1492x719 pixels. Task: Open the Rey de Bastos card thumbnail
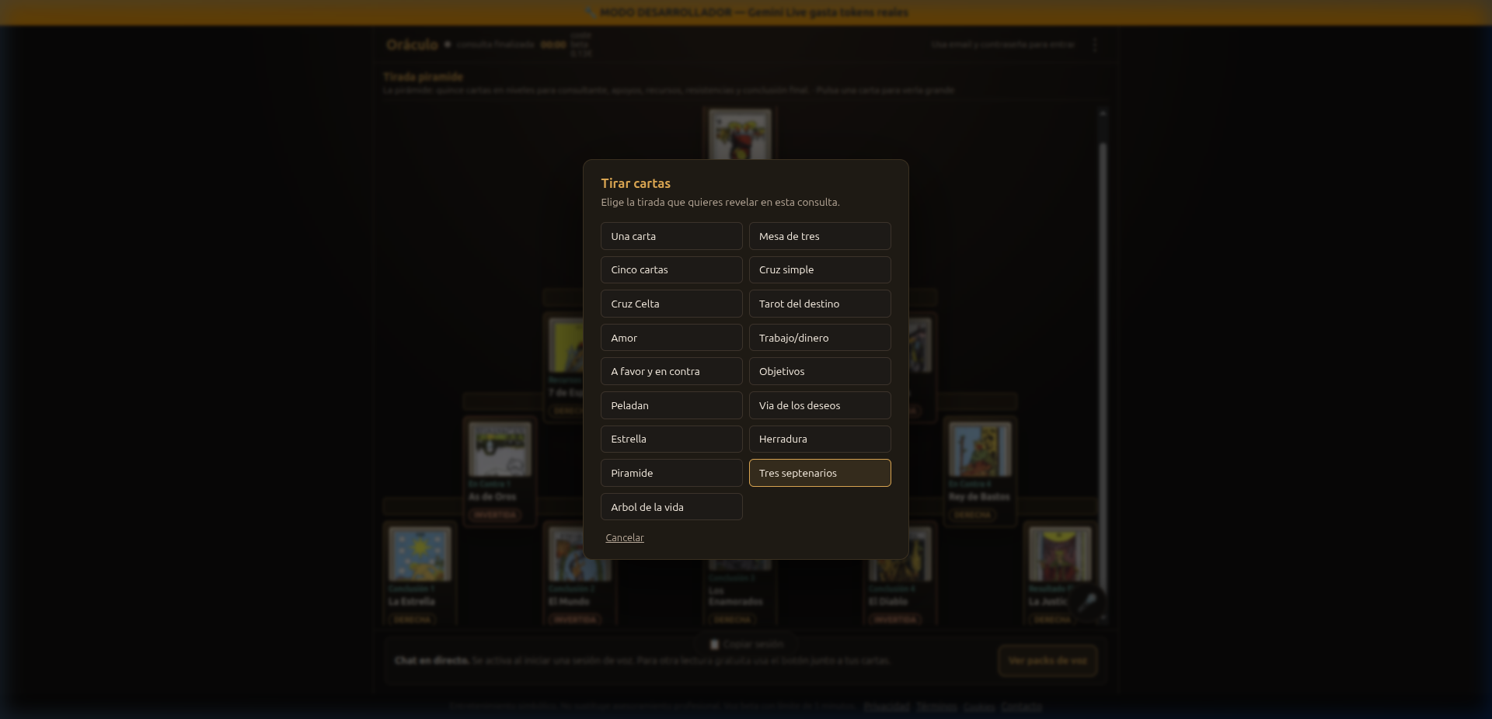coord(980,449)
